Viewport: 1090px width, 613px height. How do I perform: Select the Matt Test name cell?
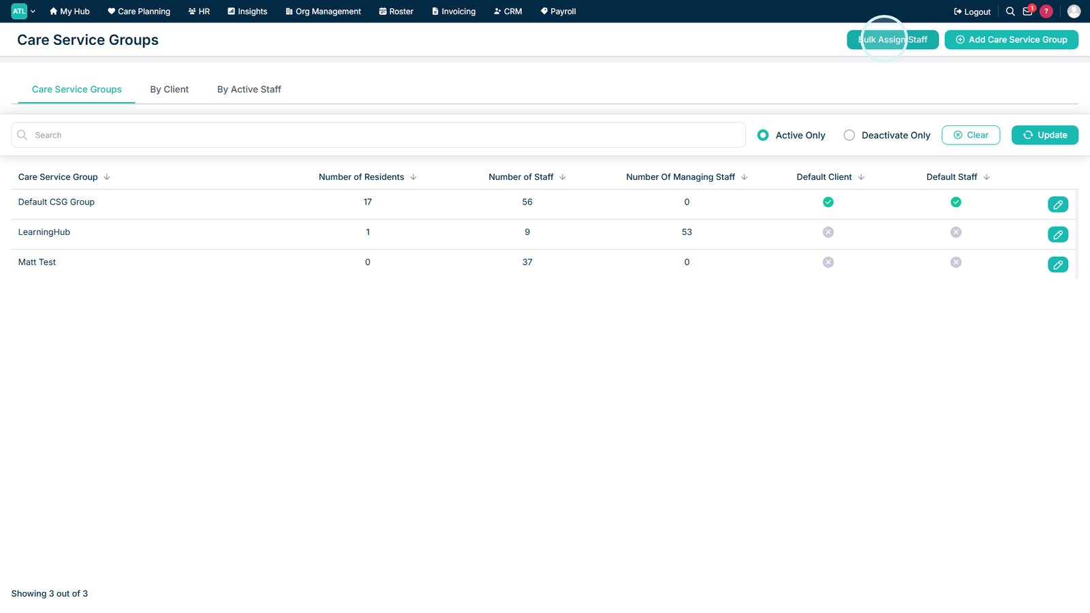[x=37, y=262]
